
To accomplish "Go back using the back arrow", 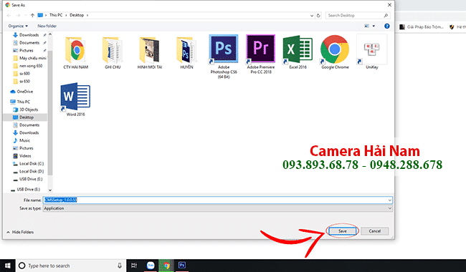I will (9, 15).
